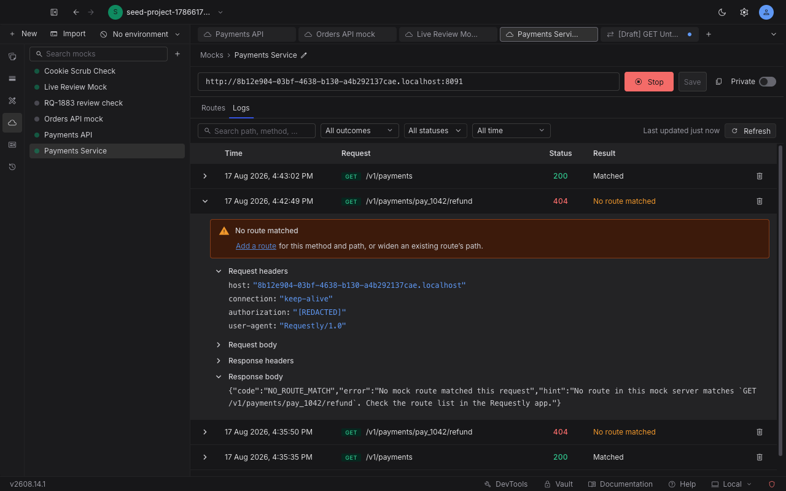Screen dimensions: 786x491
Task: Switch to the Live Review Mo... tab
Action: pos(448,34)
